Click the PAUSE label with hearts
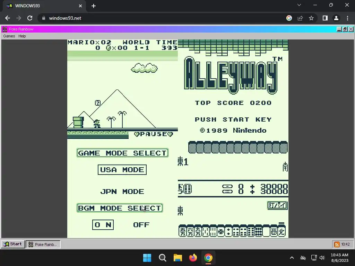355x266 pixels. pos(154,134)
